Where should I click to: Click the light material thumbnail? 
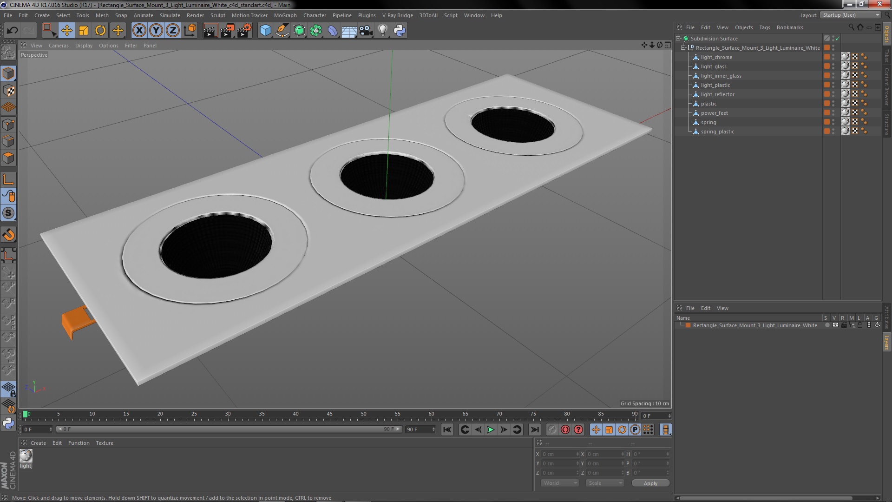coord(26,456)
